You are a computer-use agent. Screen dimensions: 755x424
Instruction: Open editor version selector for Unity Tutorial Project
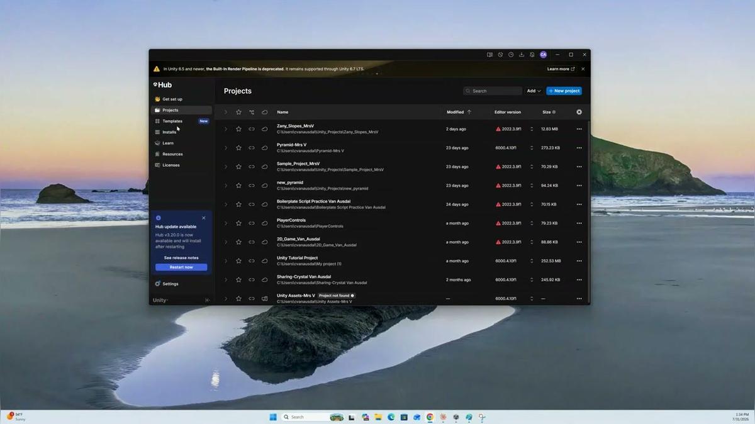532,261
